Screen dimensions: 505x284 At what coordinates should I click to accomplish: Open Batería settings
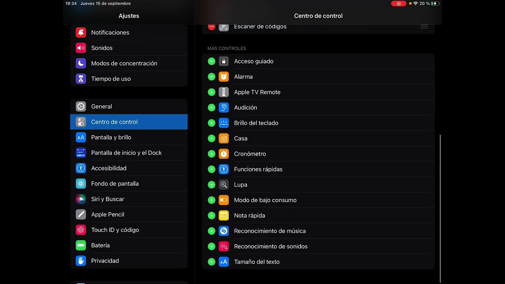(129, 245)
